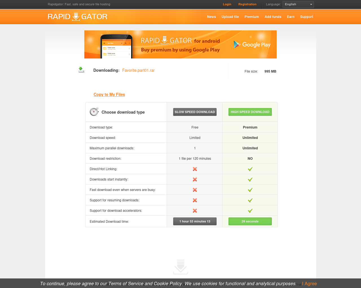Screen dimensions: 361x288
Task: Click the green download arrow icon beside Downloading
Action: [82, 70]
